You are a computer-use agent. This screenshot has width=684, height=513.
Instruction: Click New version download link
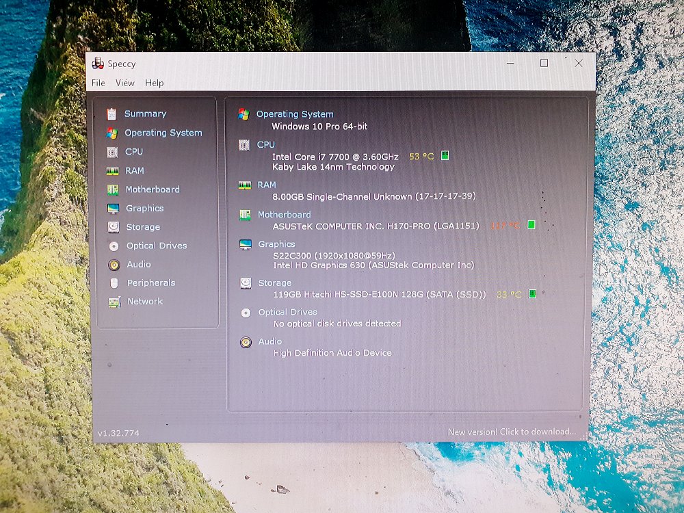512,432
